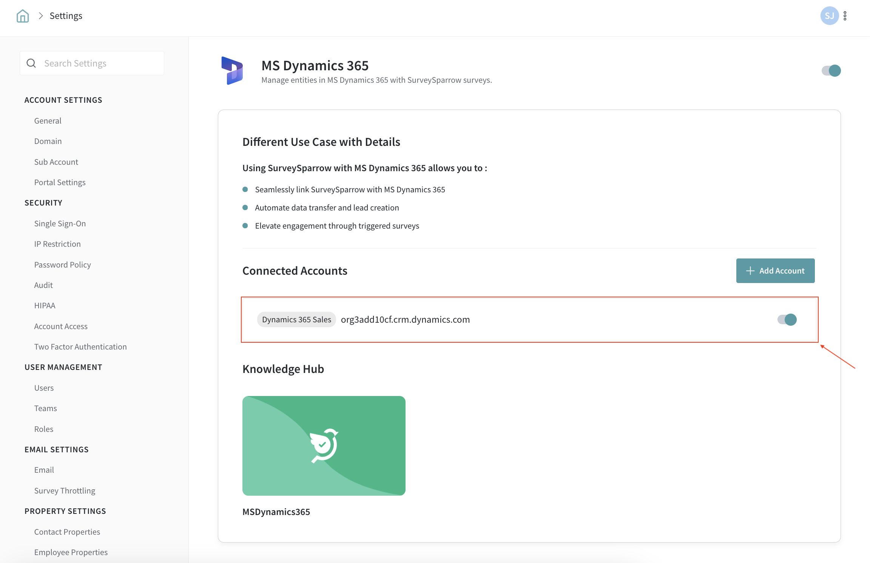Click the Add Account button
870x563 pixels.
pyautogui.click(x=775, y=271)
